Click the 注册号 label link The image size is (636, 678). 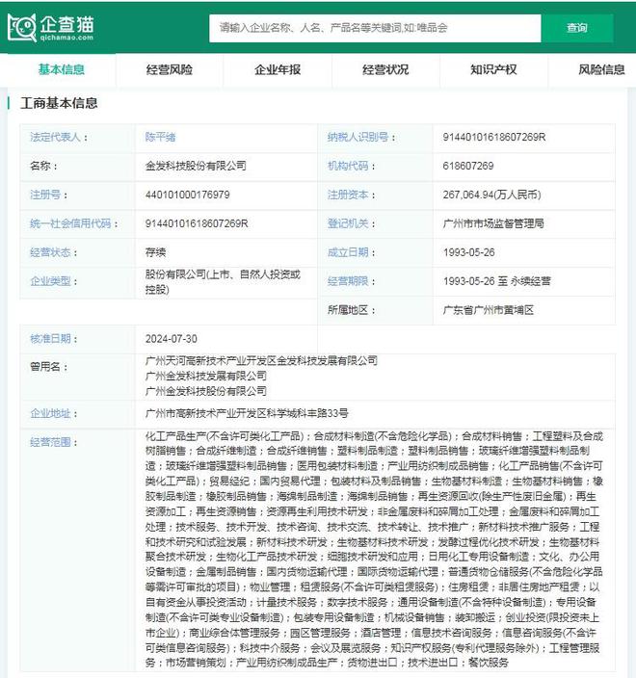pos(45,195)
